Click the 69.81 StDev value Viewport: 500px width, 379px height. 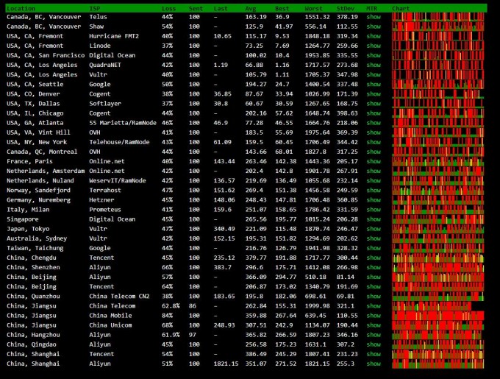click(x=346, y=296)
